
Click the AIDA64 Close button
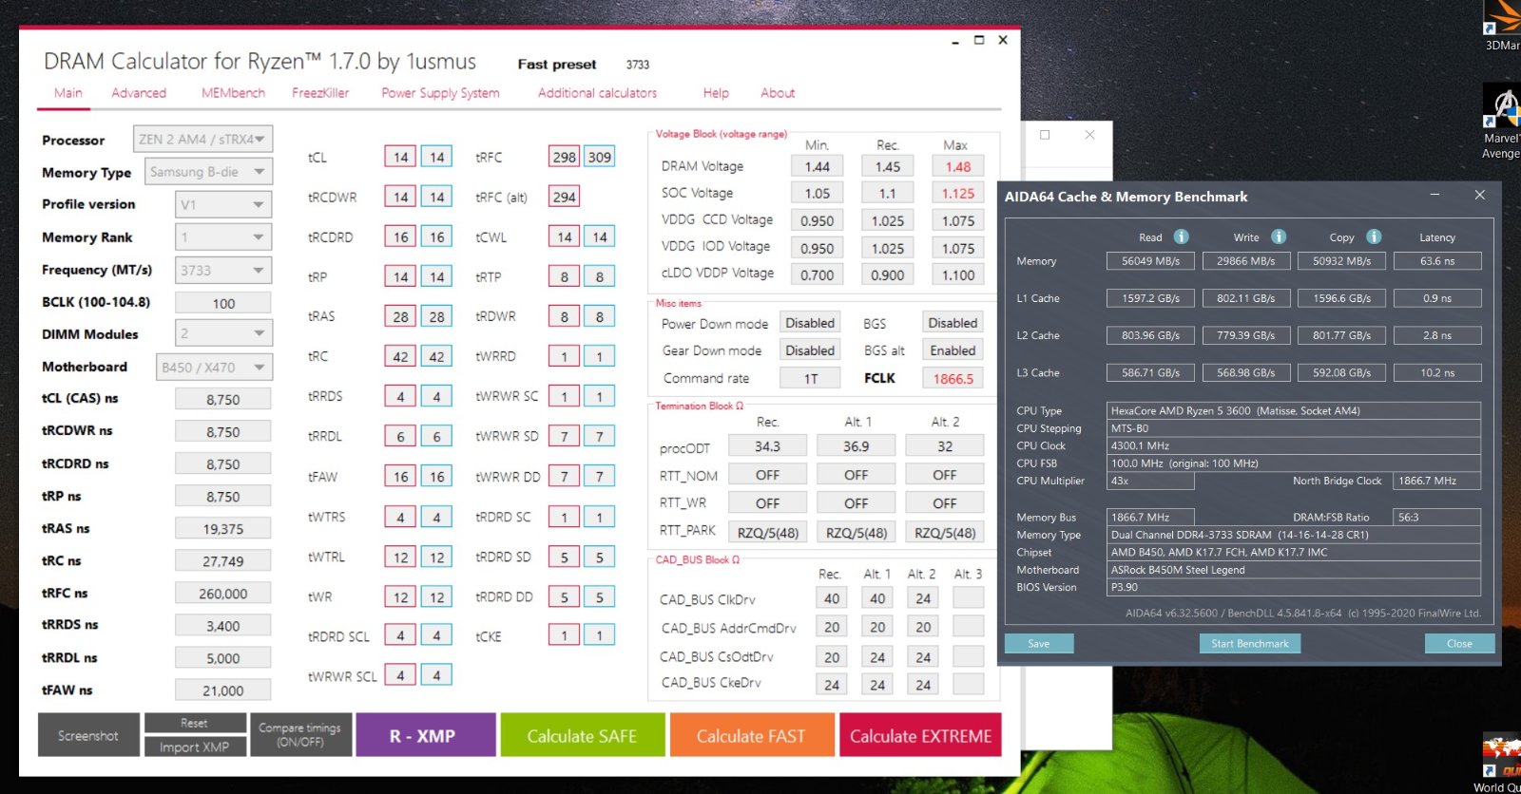[x=1459, y=643]
